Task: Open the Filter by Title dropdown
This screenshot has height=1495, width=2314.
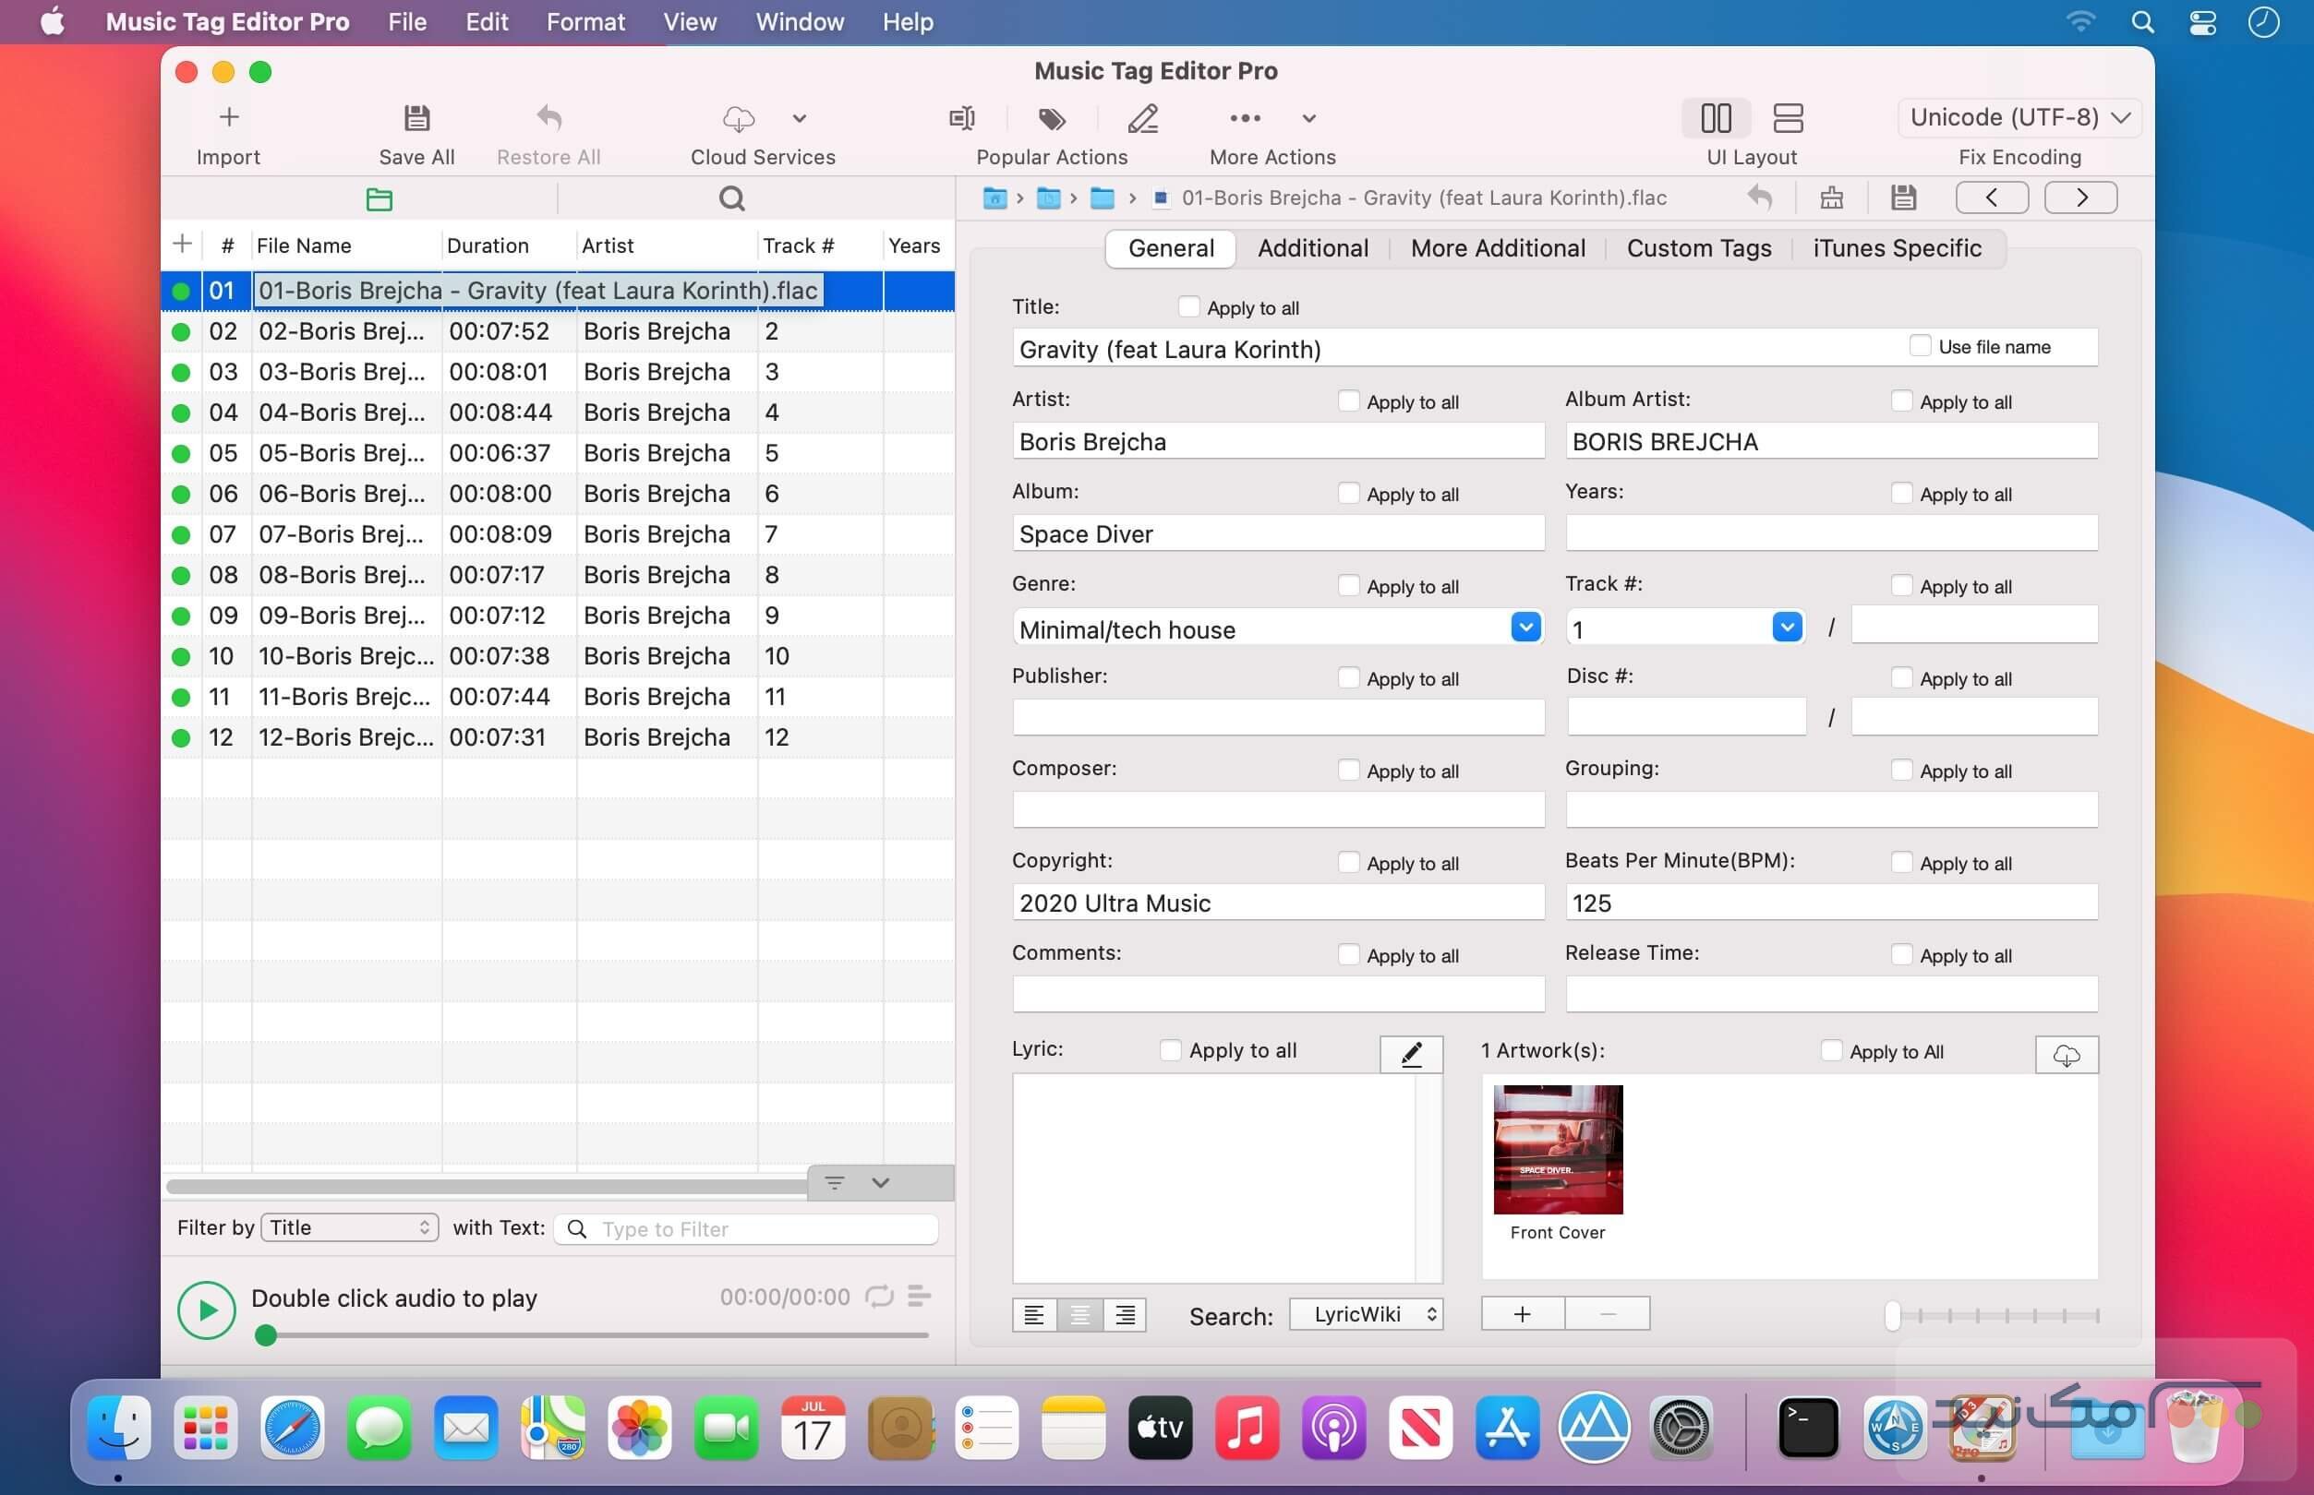Action: click(347, 1227)
